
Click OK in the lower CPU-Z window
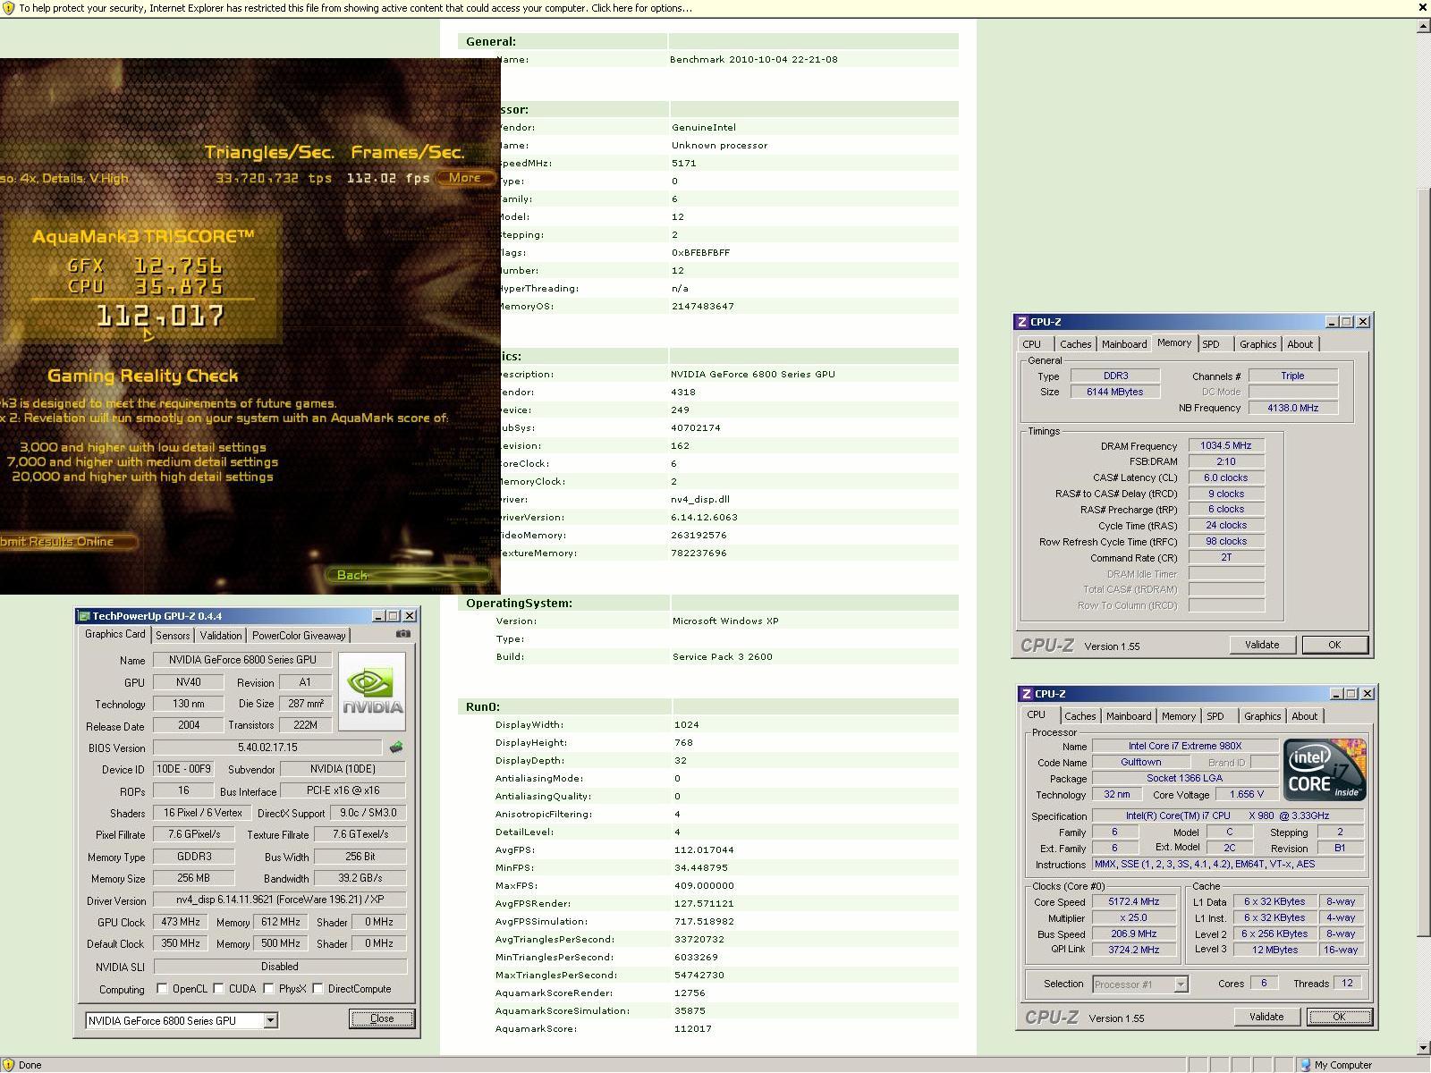(1339, 1017)
